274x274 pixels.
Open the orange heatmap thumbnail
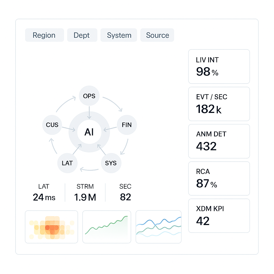[51, 227]
